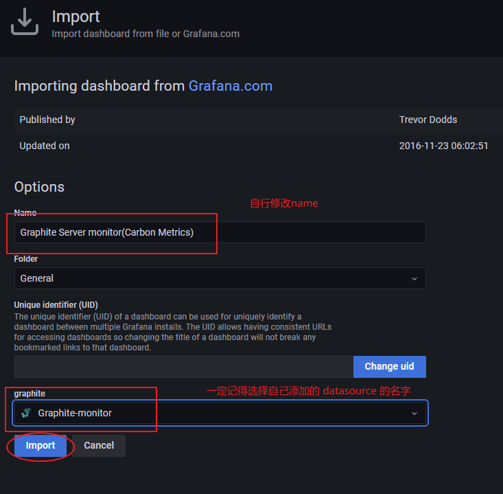Screen dimensions: 503x494
Task: Click the UID description paragraph
Action: [x=172, y=332]
